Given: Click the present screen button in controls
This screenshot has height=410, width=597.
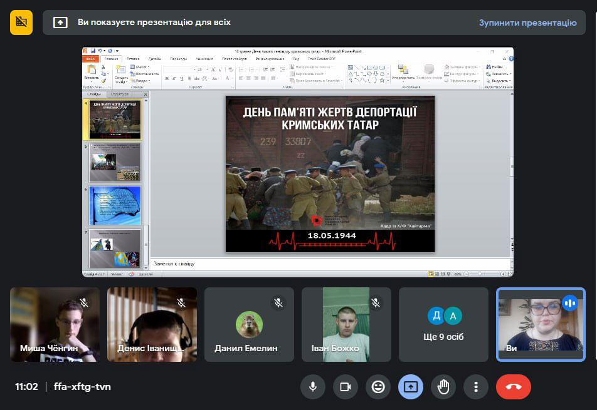Looking at the screenshot, I should coord(410,387).
